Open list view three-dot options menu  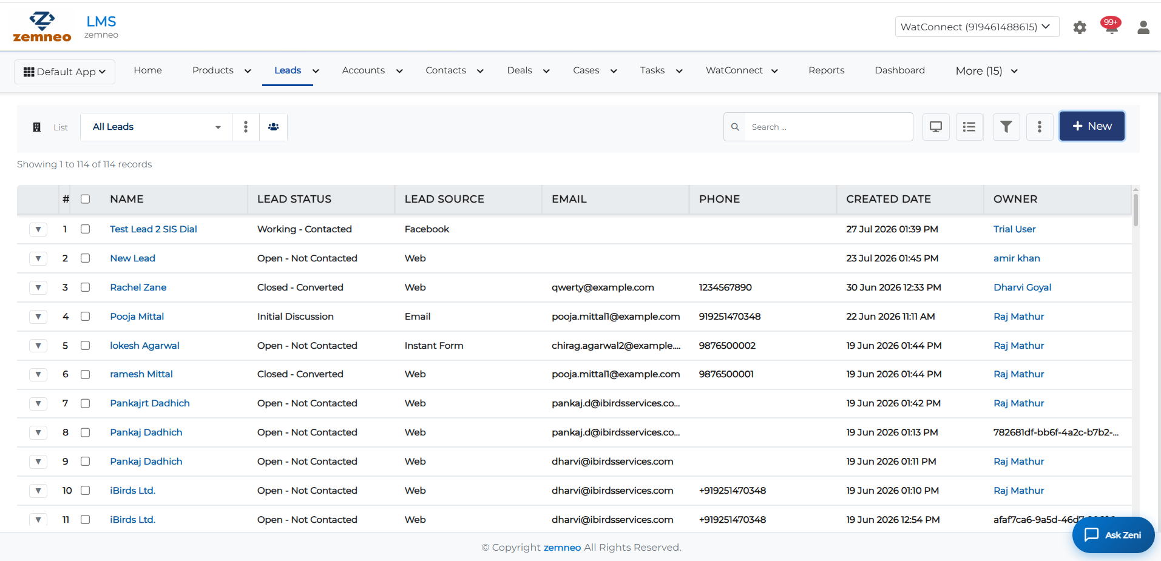click(x=246, y=127)
